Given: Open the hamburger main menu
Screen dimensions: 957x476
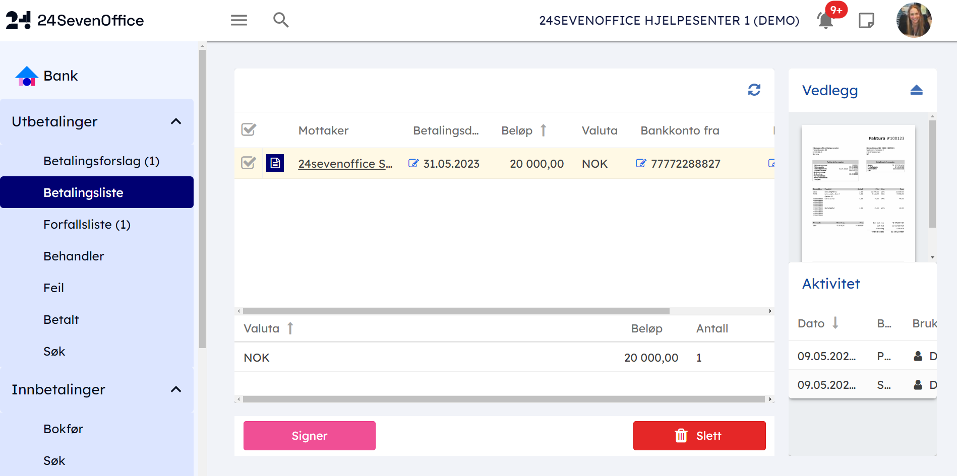Looking at the screenshot, I should pos(238,20).
